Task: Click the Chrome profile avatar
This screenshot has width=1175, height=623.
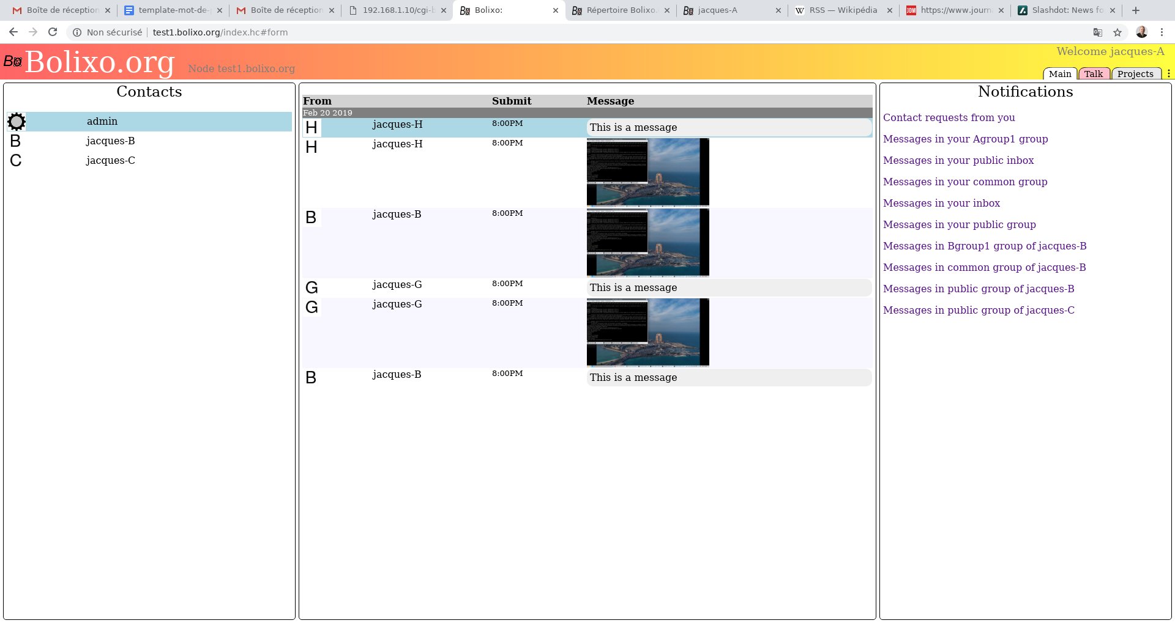Action: click(x=1141, y=32)
